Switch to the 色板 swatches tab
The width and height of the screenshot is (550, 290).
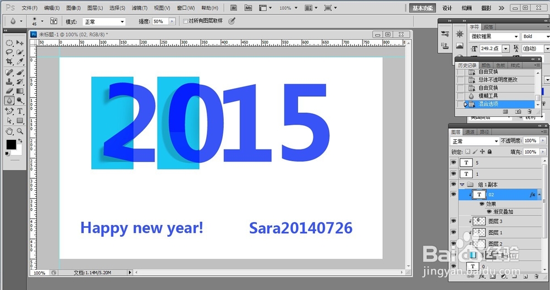501,65
